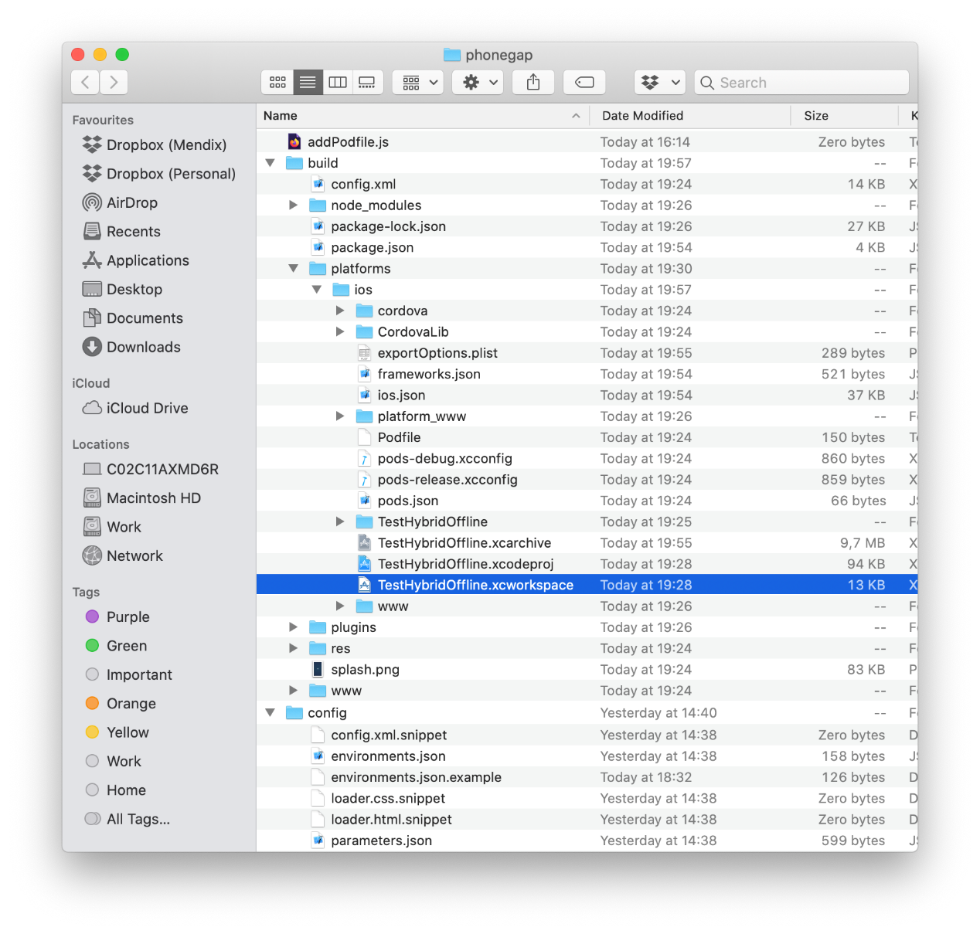This screenshot has height=934, width=980.
Task: Select the package-lock.json row
Action: pos(587,226)
